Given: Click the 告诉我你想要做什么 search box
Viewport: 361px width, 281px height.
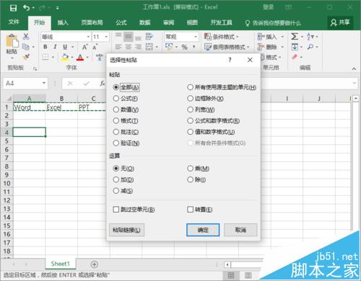Looking at the screenshot, I should pos(273,23).
